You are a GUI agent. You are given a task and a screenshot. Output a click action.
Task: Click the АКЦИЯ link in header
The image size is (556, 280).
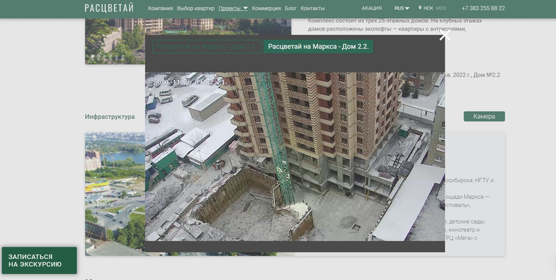[372, 8]
